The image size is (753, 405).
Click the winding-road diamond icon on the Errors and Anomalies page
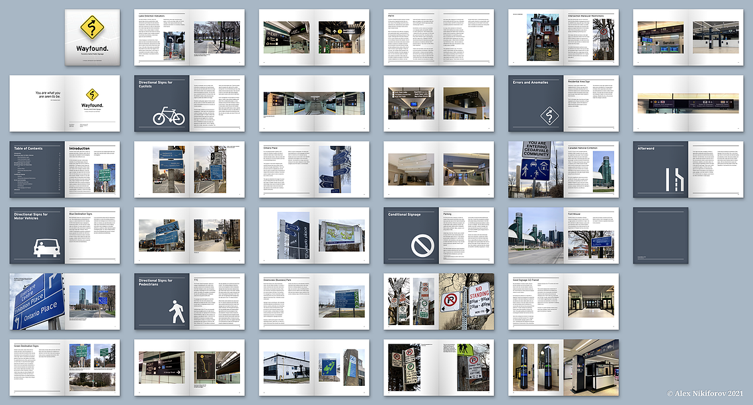click(x=550, y=116)
